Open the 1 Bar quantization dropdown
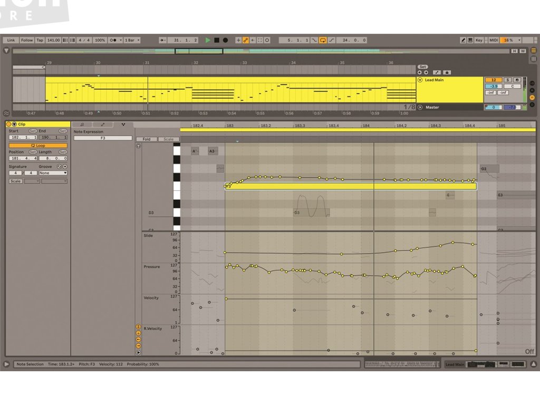The height and width of the screenshot is (405, 540). (131, 40)
